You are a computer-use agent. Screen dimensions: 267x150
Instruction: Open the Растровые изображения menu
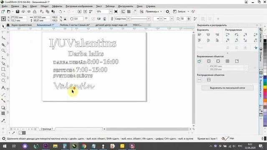pos(79,6)
